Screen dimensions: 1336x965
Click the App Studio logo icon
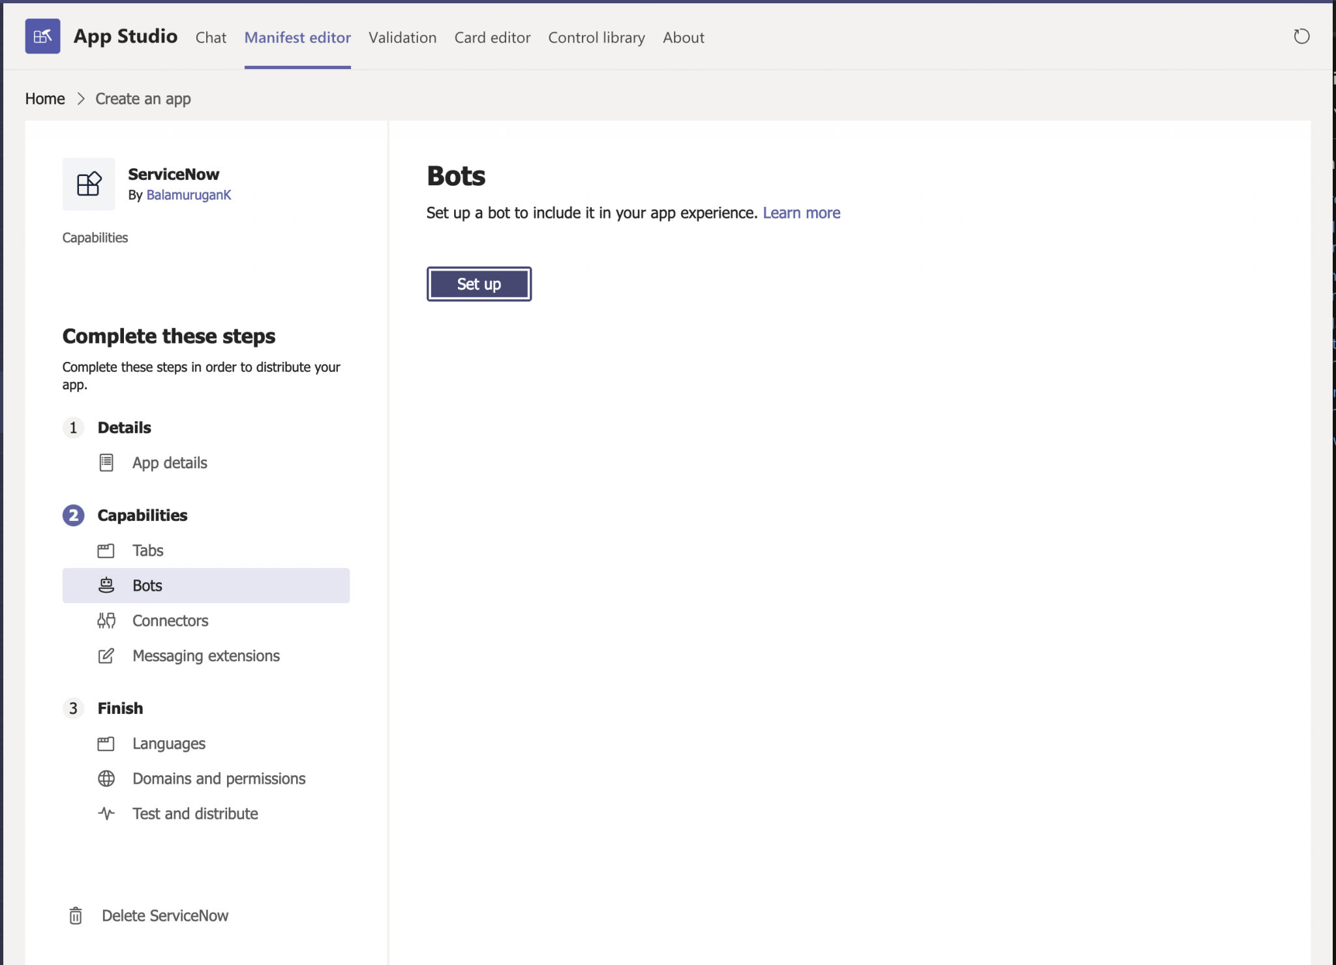[x=42, y=36]
